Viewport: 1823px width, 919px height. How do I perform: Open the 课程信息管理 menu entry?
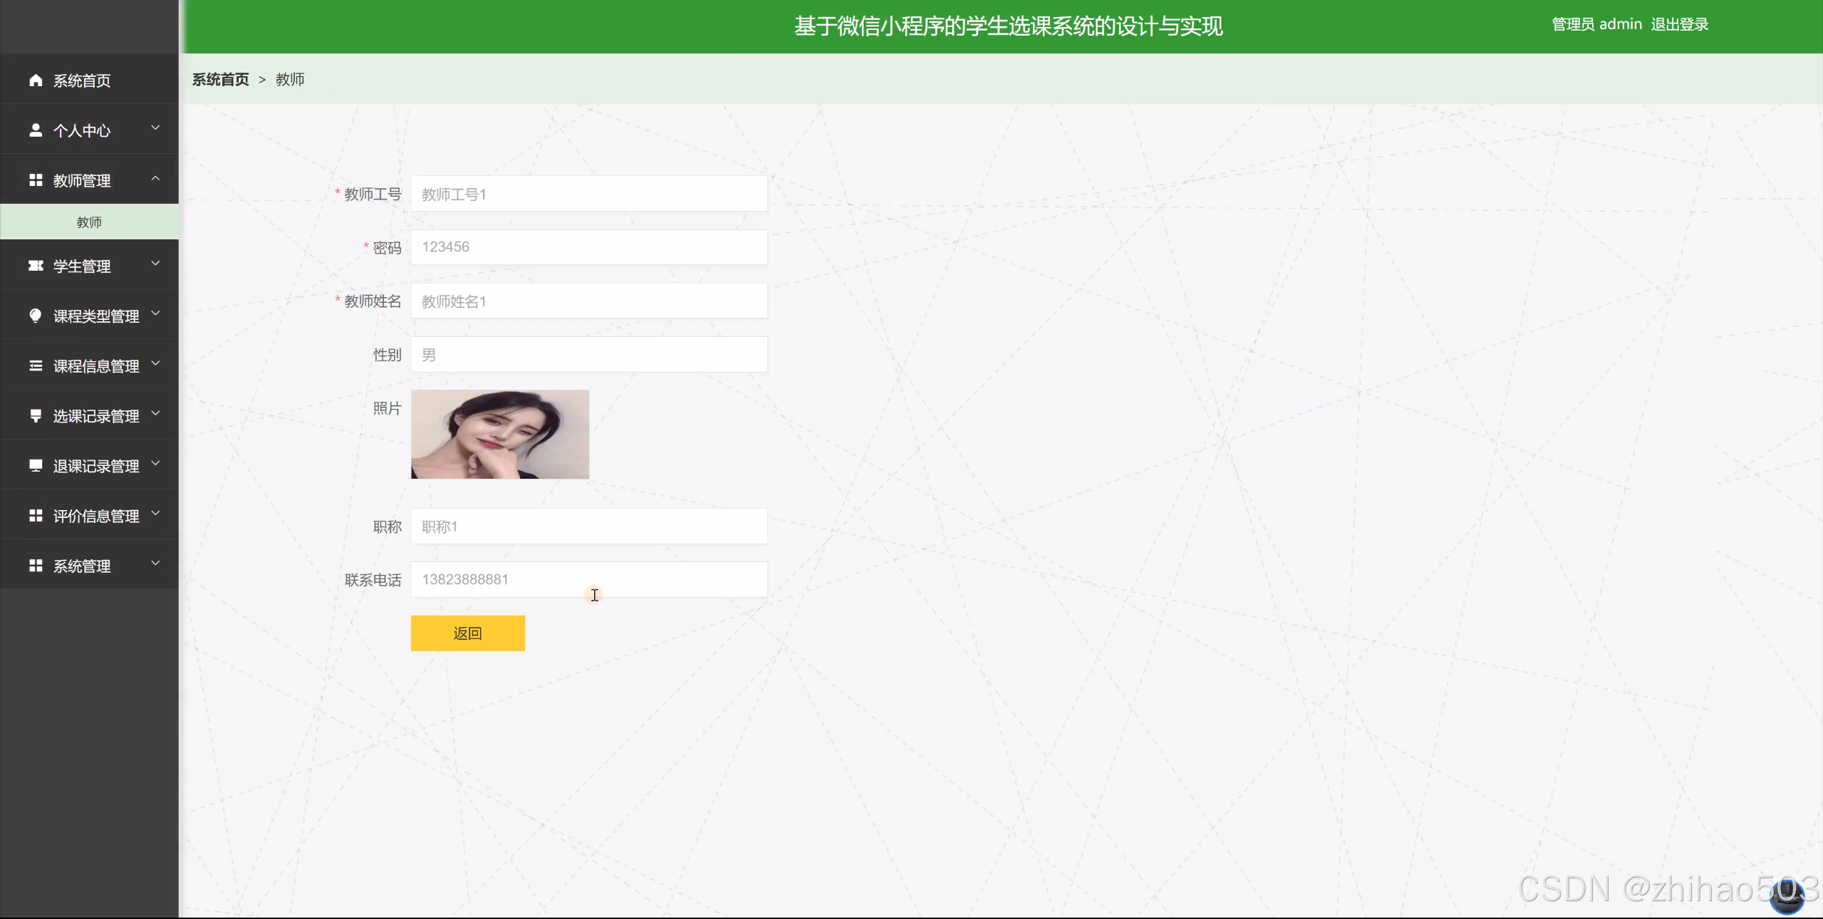tap(96, 366)
